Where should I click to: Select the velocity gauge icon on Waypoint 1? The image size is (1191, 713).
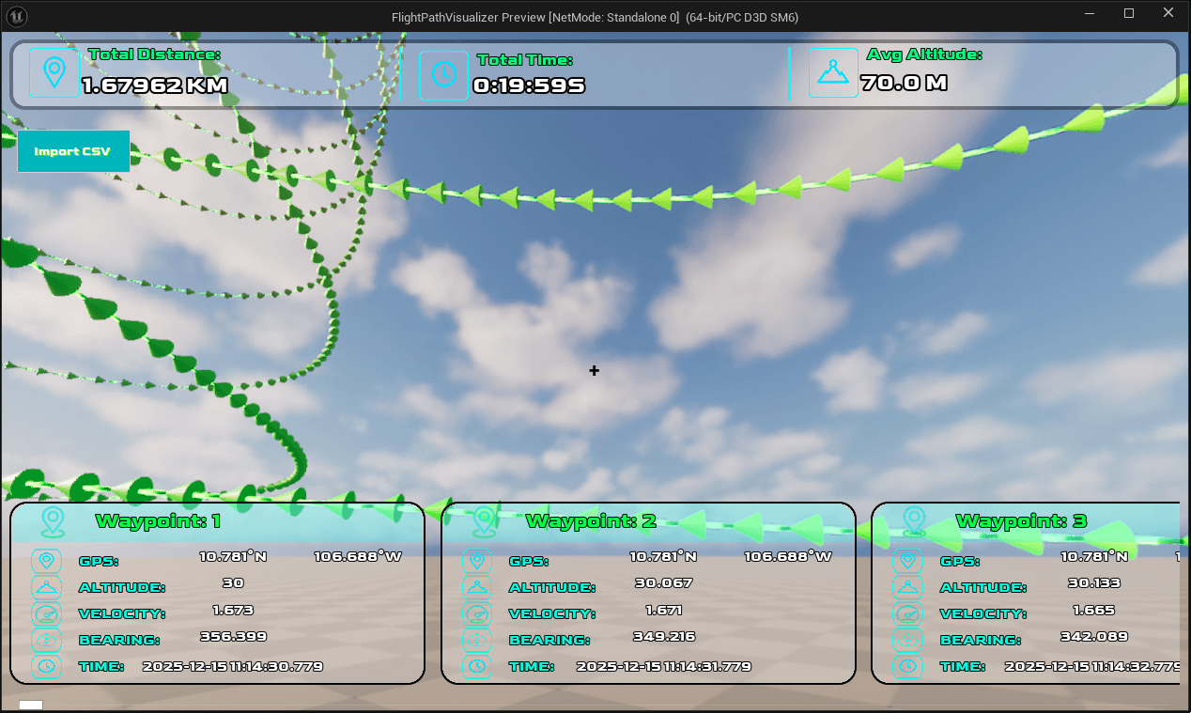pos(47,611)
